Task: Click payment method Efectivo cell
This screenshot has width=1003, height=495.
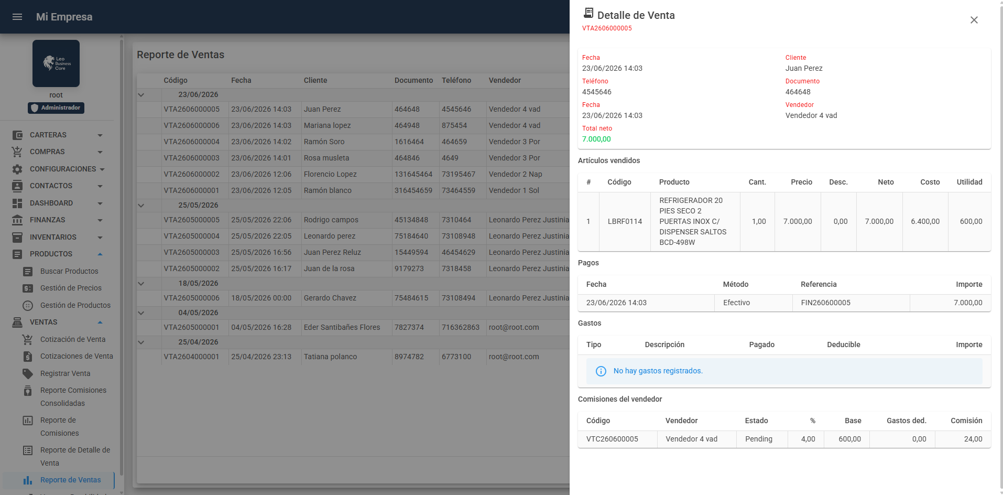Action: [753, 303]
